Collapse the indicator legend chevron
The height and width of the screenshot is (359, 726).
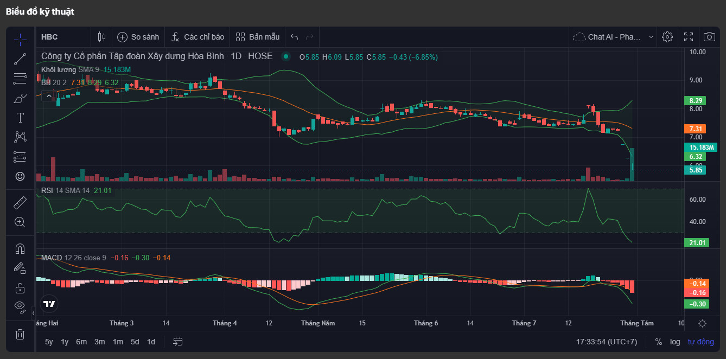click(48, 96)
